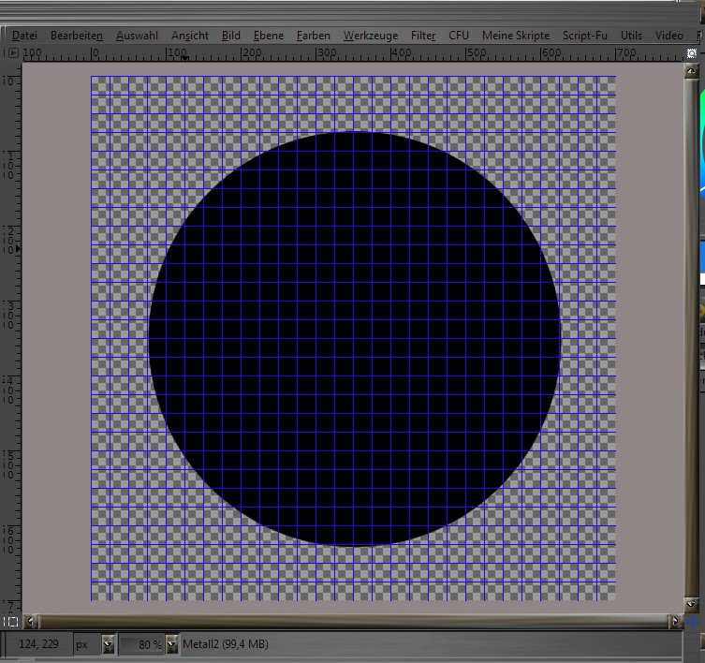Expand the 80 % zoom dropdown arrow
This screenshot has height=663, width=705.
(171, 644)
